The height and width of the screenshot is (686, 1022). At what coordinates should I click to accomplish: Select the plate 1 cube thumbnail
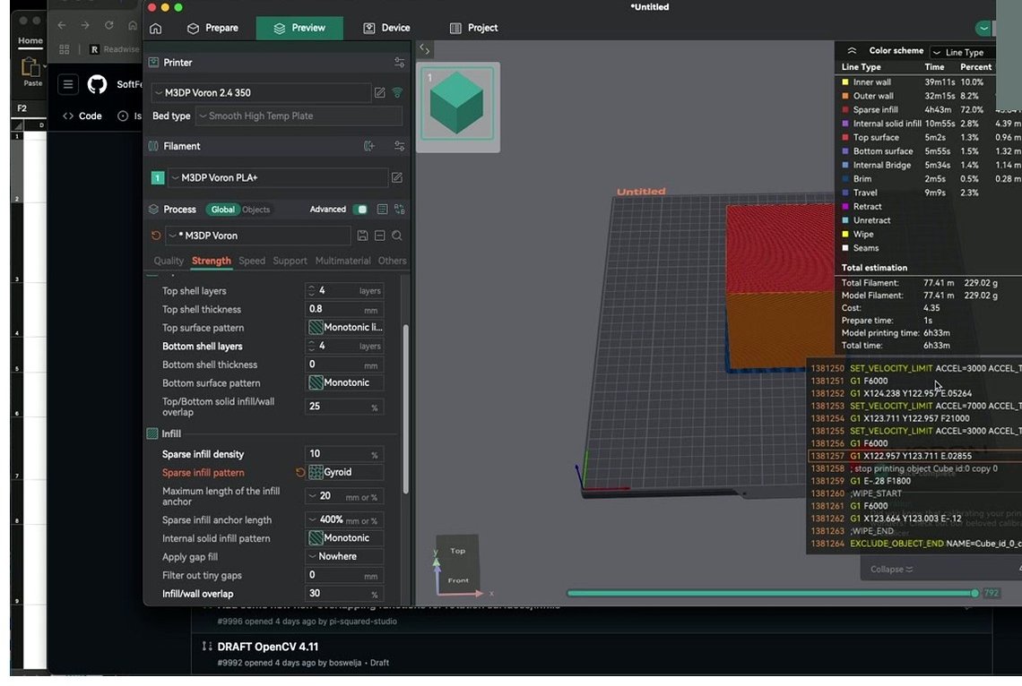pos(457,103)
